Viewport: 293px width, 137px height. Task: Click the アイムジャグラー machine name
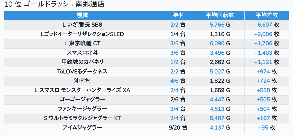(82, 128)
